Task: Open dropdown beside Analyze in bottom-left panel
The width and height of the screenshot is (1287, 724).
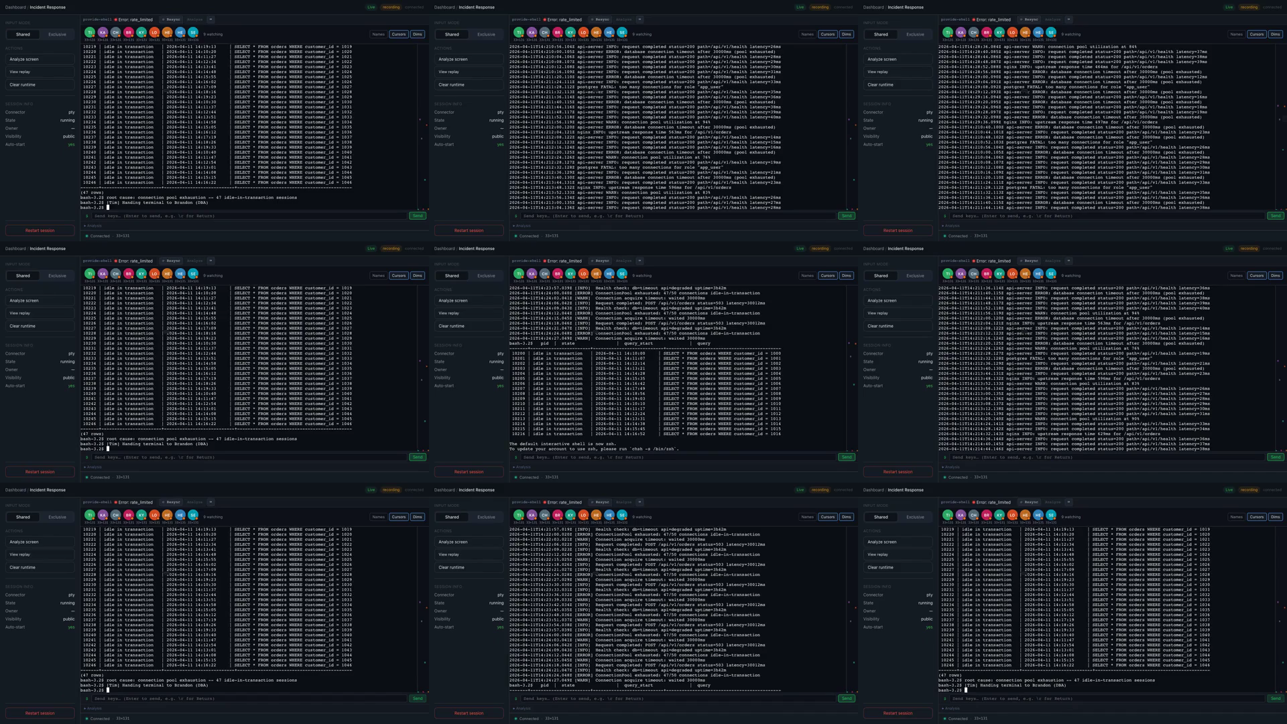Action: coord(210,502)
